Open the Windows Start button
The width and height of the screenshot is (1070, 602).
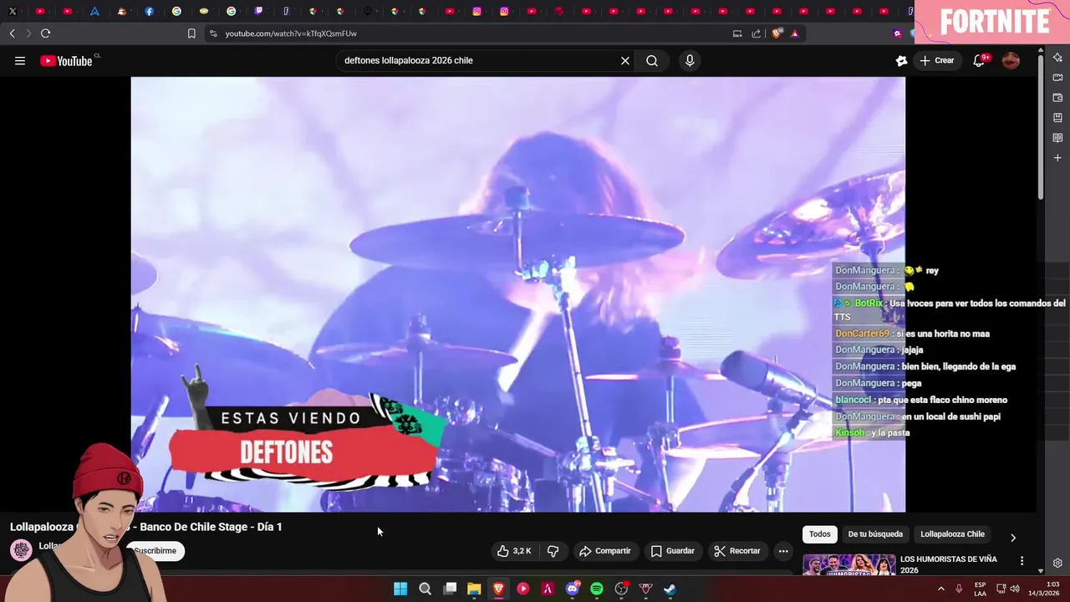pos(400,589)
